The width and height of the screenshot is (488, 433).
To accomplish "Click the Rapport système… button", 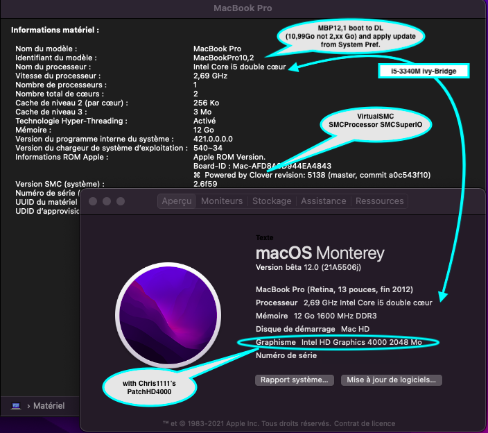I will click(295, 380).
